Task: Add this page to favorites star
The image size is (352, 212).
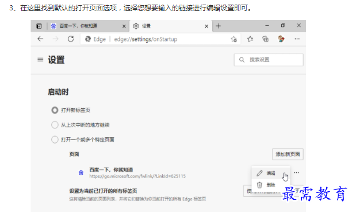Action: coord(234,39)
